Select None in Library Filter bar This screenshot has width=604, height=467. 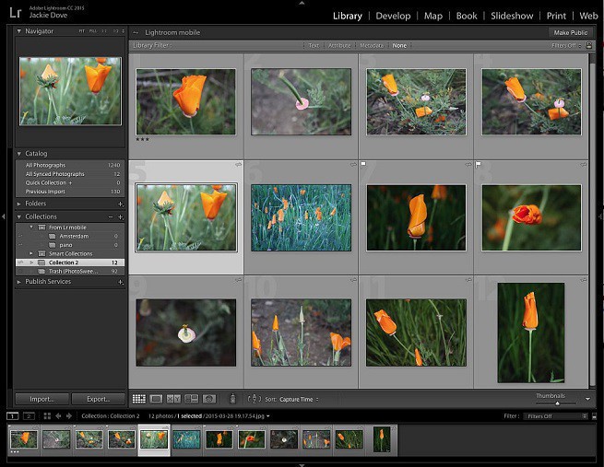coord(399,45)
